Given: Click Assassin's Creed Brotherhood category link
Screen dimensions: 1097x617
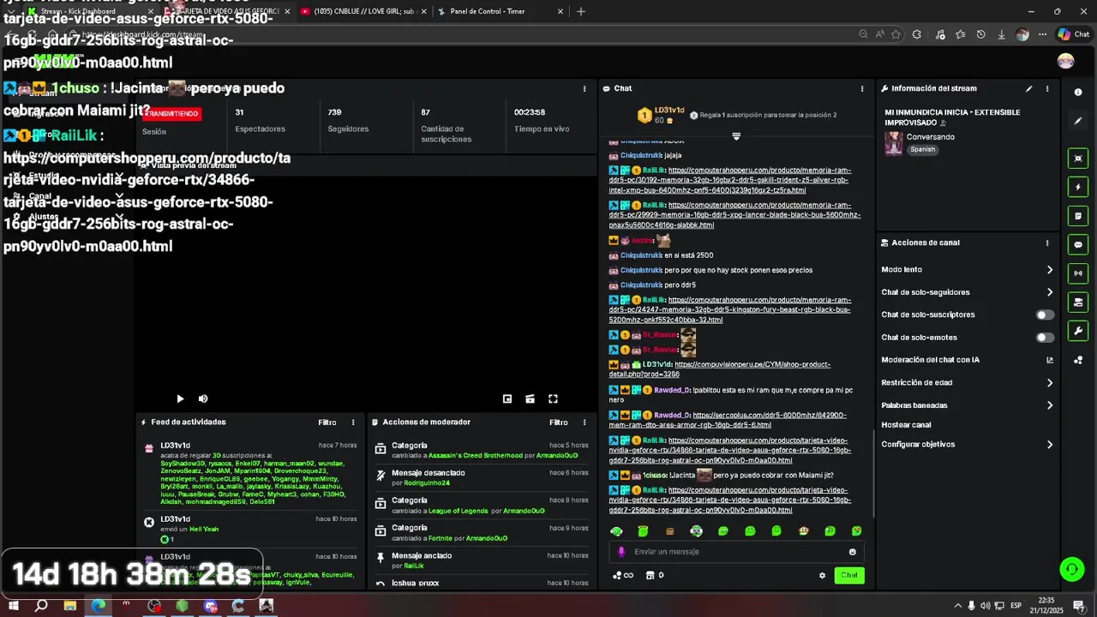Looking at the screenshot, I should [475, 456].
